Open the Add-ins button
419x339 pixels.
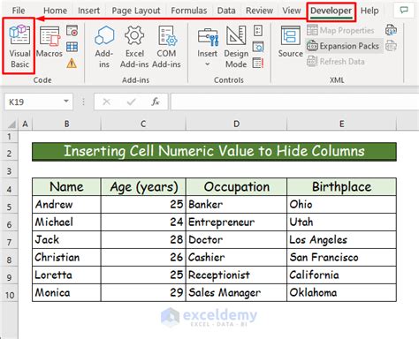pyautogui.click(x=104, y=47)
